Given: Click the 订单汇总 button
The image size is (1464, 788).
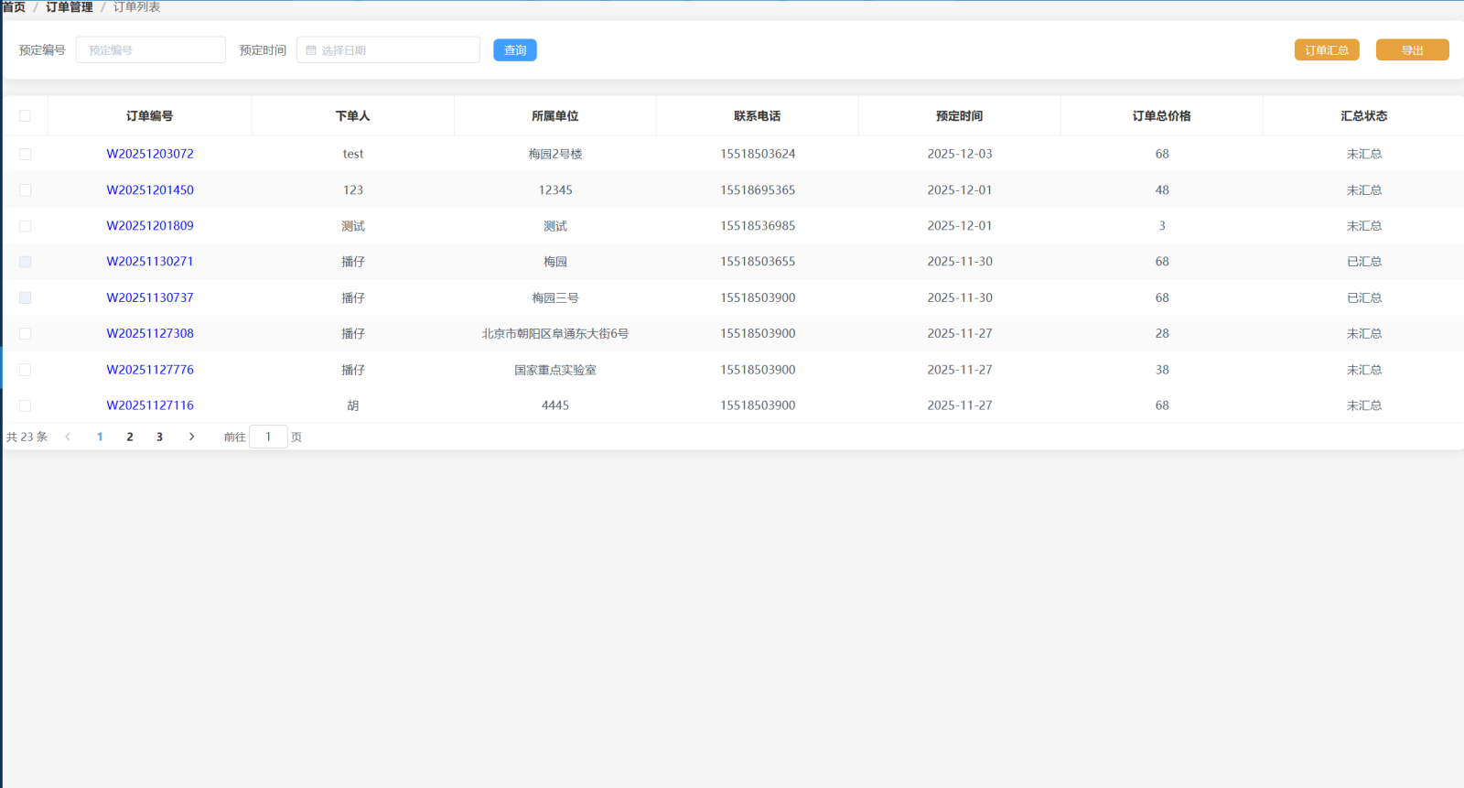Looking at the screenshot, I should [1326, 50].
